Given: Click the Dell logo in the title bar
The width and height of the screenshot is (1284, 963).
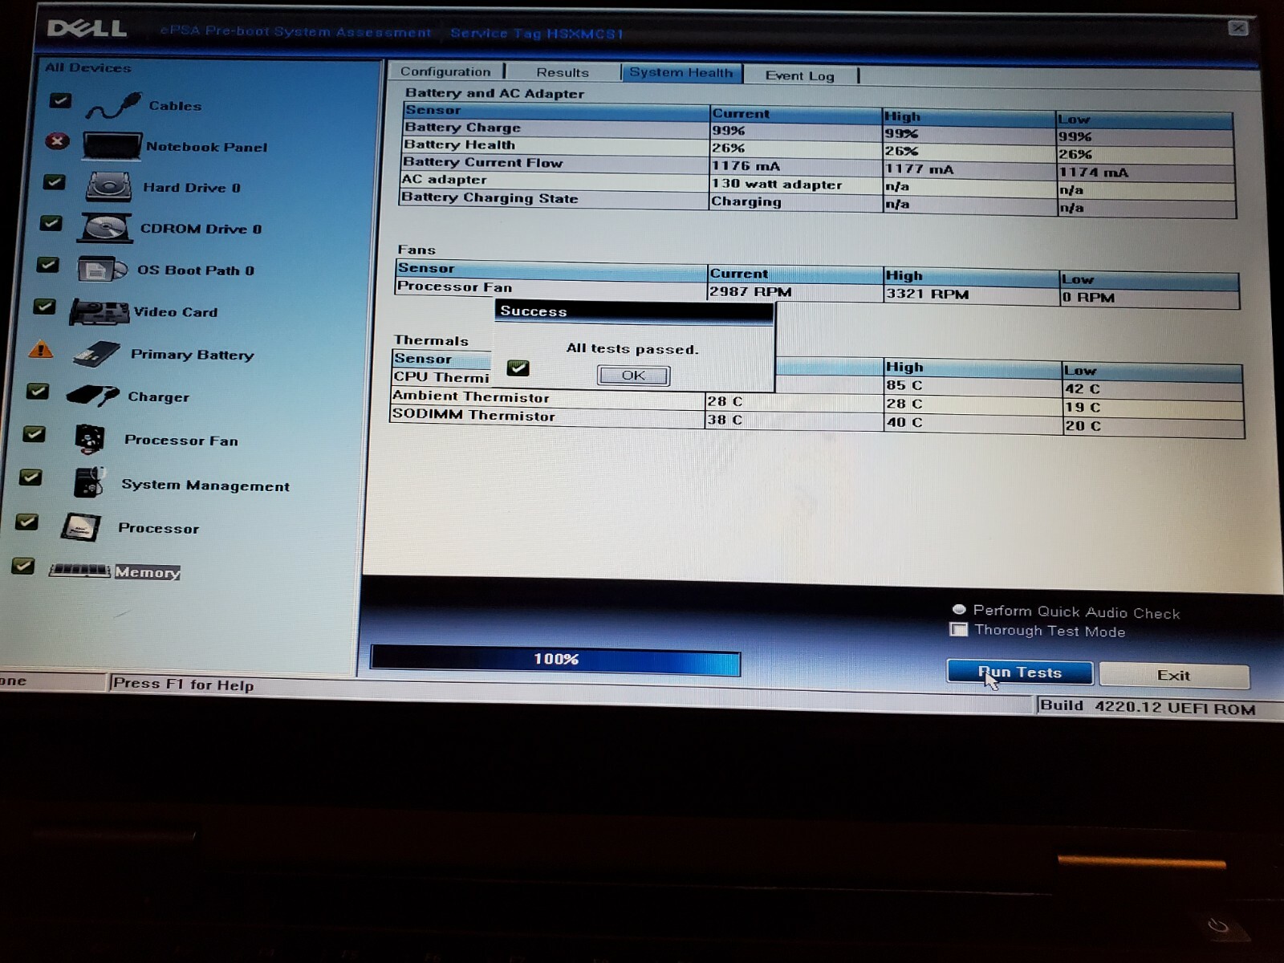Looking at the screenshot, I should point(87,29).
